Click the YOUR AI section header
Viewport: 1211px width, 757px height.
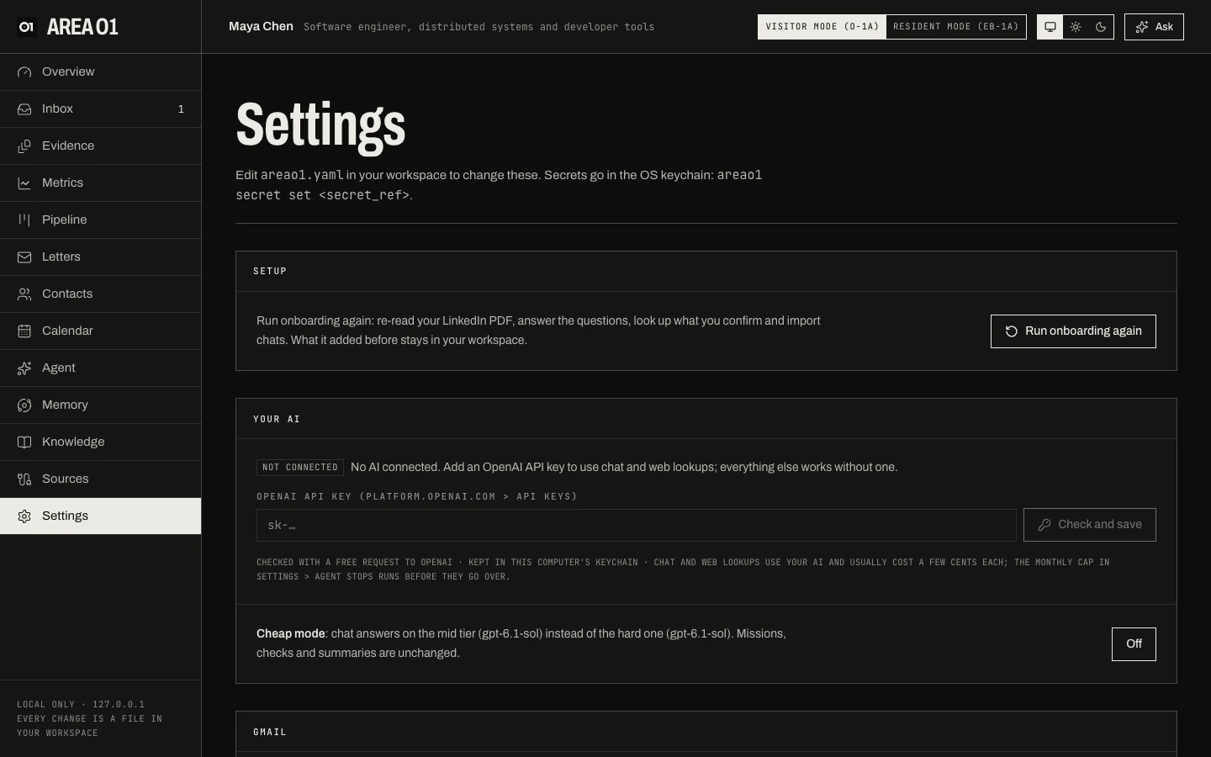(277, 420)
